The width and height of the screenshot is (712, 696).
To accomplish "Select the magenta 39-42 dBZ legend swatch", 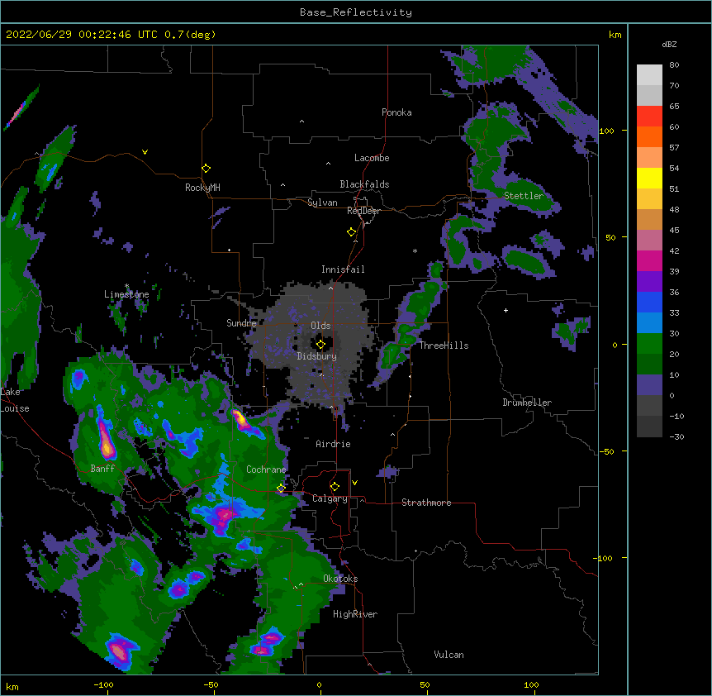I will click(649, 260).
